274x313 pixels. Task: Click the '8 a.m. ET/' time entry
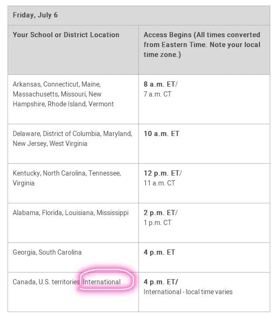pyautogui.click(x=161, y=84)
